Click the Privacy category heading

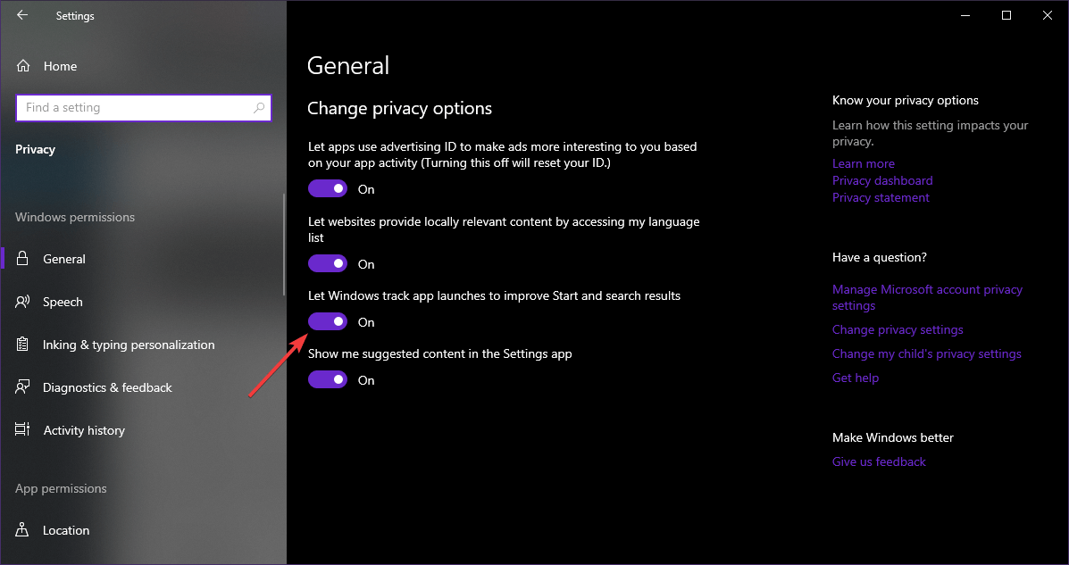[x=35, y=149]
